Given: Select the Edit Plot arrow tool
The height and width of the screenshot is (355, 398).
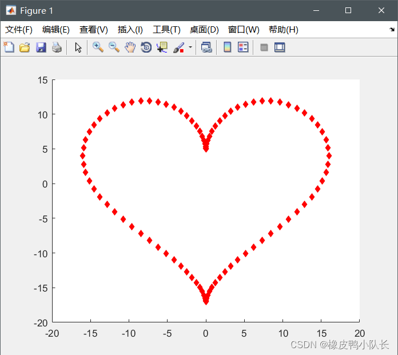Looking at the screenshot, I should 78,47.
